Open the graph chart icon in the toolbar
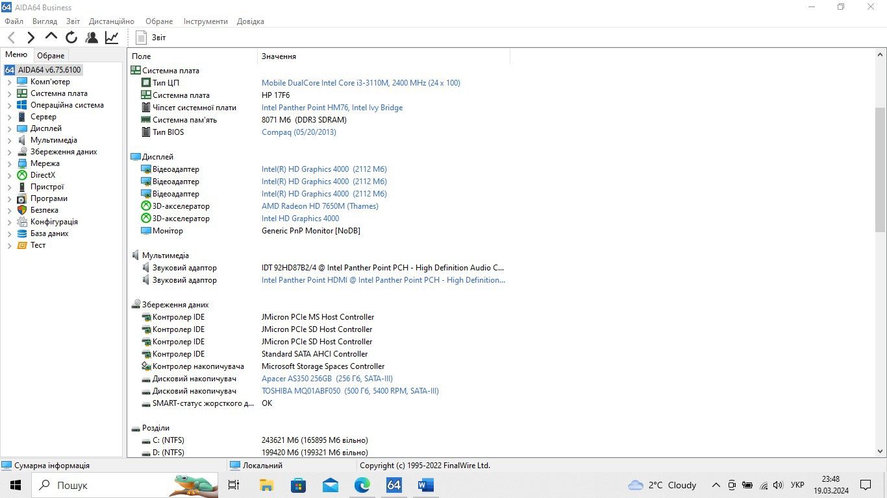 pos(112,38)
